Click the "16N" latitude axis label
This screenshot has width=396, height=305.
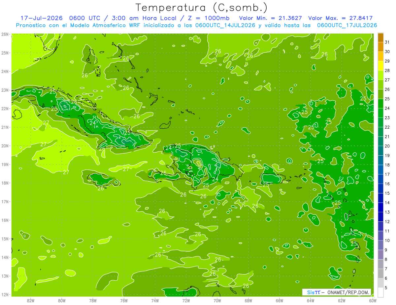tap(5, 220)
